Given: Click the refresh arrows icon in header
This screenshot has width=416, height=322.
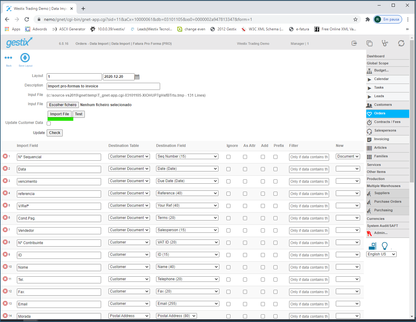Looking at the screenshot, I should (401, 43).
